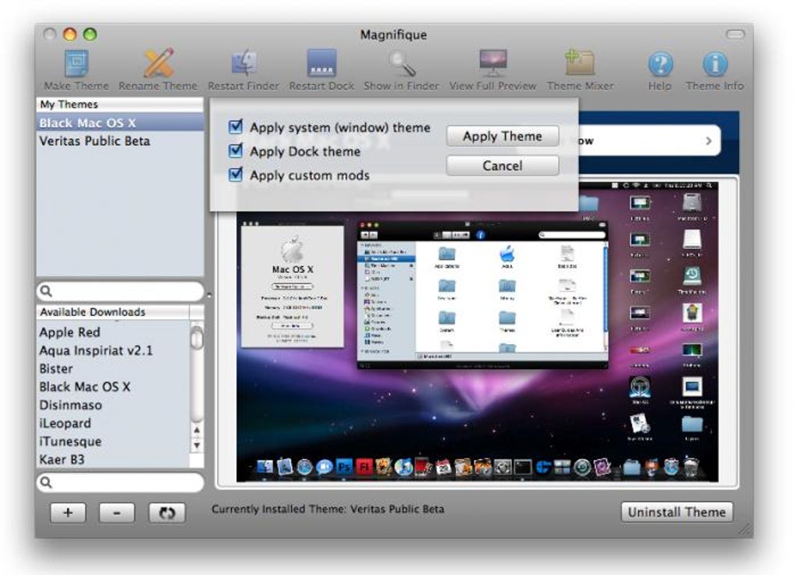
Task: Click the Available Downloads search field
Action: 120,483
